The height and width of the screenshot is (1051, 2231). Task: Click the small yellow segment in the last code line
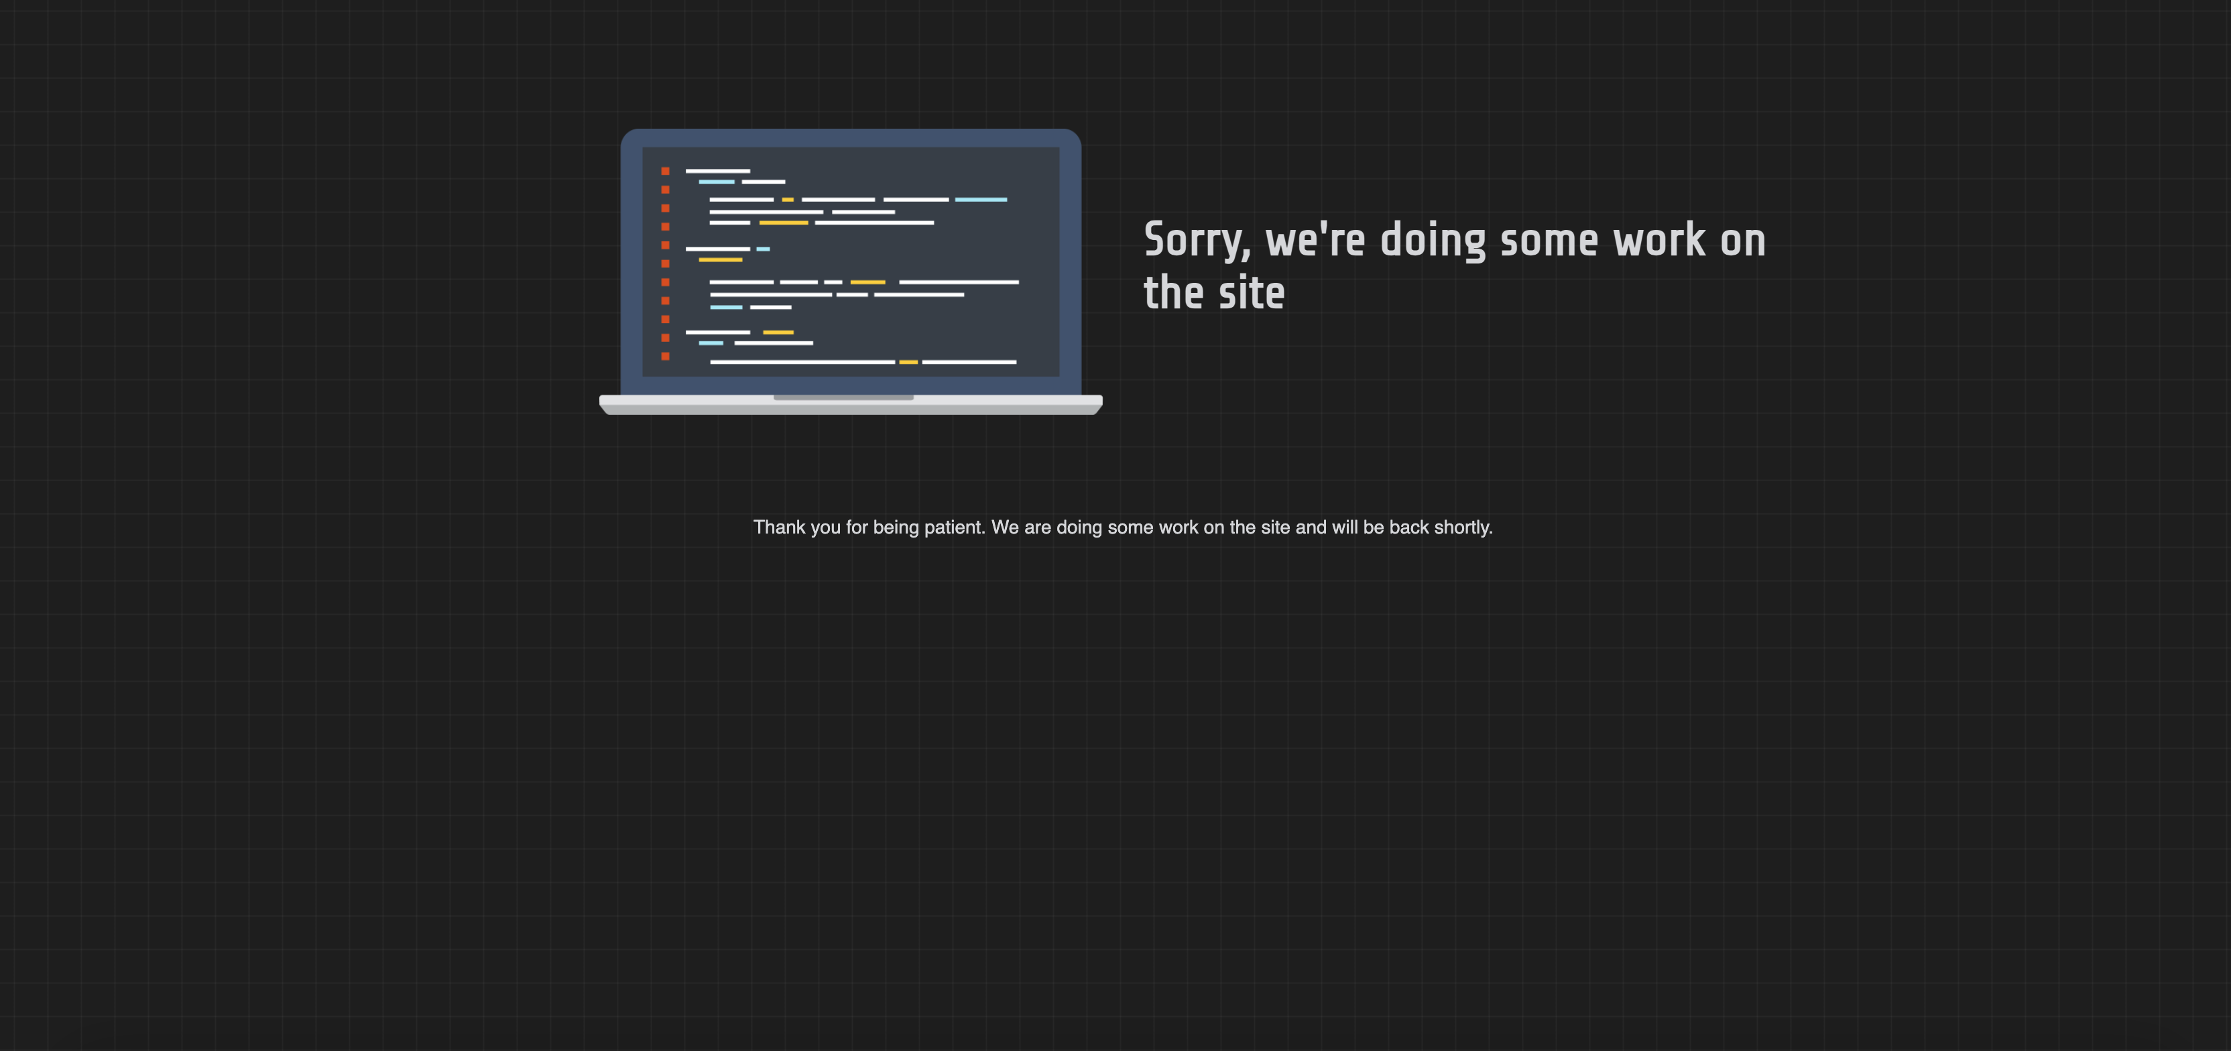click(x=908, y=362)
